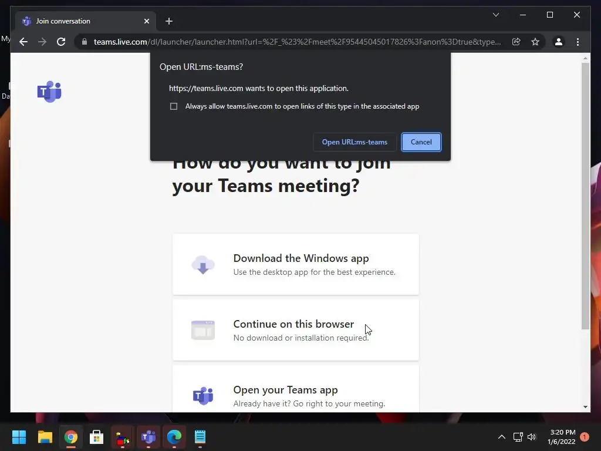Reload the Teams launcher page
The image size is (601, 451).
coord(61,42)
